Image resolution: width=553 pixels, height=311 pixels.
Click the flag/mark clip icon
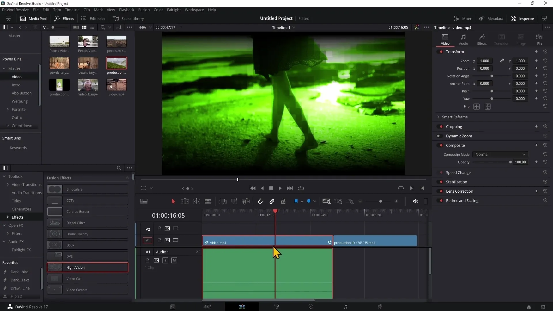296,201
